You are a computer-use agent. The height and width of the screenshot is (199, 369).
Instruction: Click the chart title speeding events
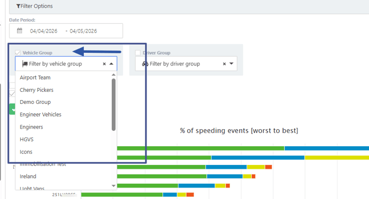click(x=239, y=131)
